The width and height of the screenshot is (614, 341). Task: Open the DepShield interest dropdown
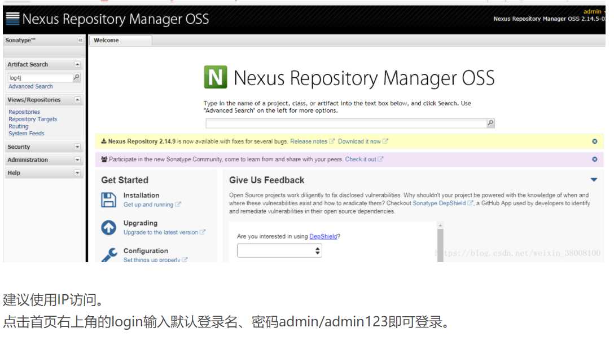point(279,251)
